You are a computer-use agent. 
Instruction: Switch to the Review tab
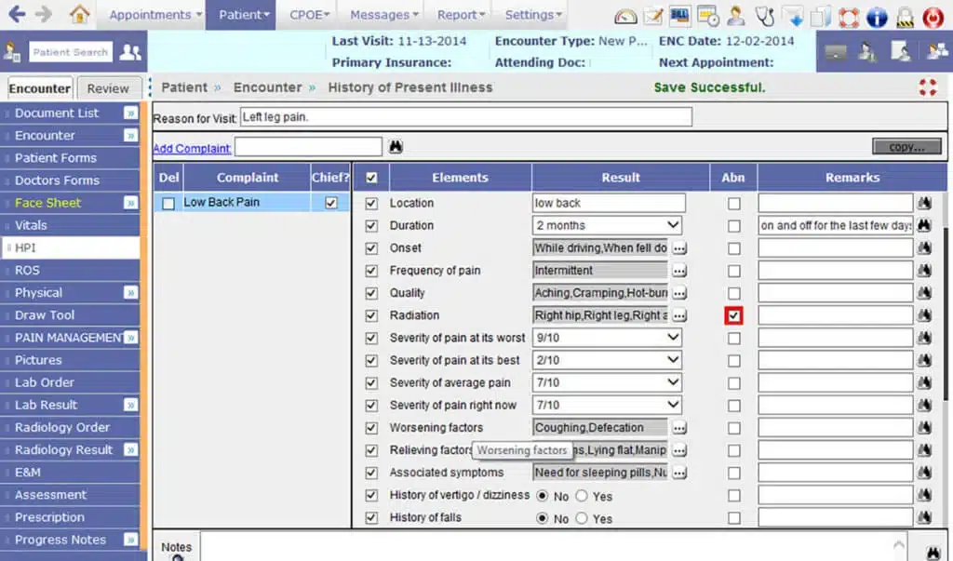pos(109,87)
